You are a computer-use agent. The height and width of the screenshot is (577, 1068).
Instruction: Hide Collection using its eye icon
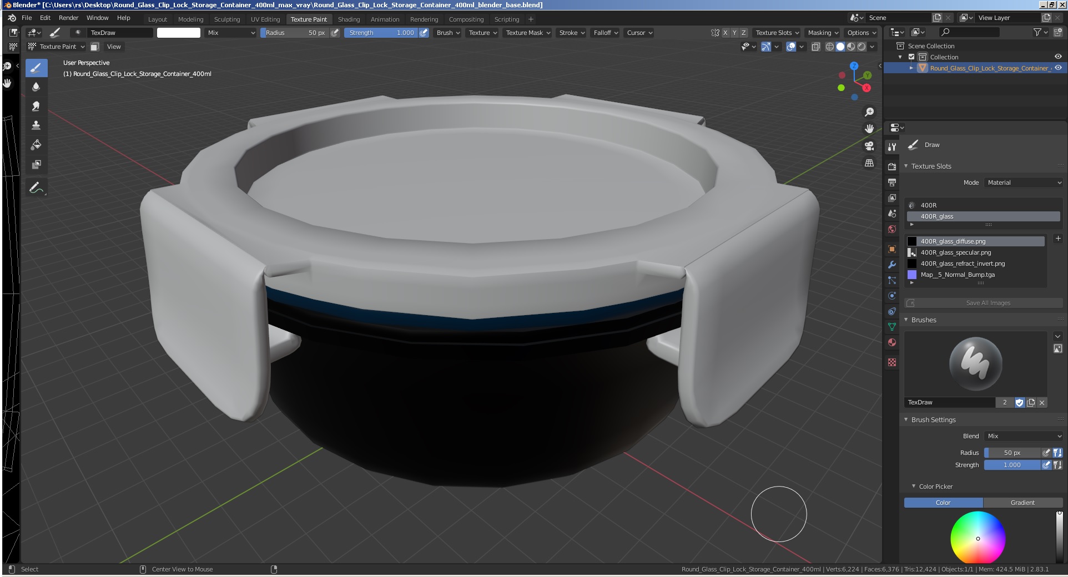1058,57
